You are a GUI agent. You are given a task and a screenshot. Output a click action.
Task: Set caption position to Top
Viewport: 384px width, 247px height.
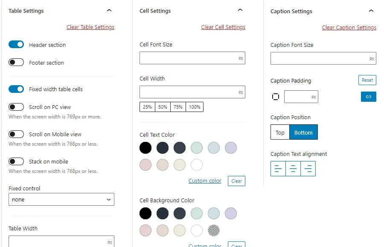click(x=280, y=132)
